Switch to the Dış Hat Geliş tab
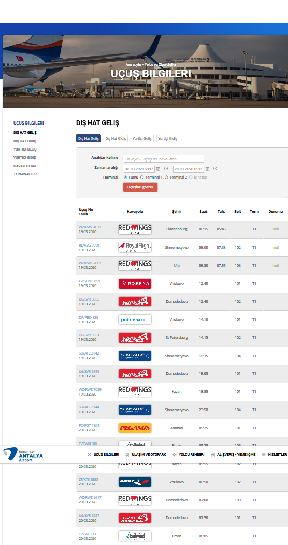Image resolution: width=288 pixels, height=545 pixels. (x=89, y=139)
